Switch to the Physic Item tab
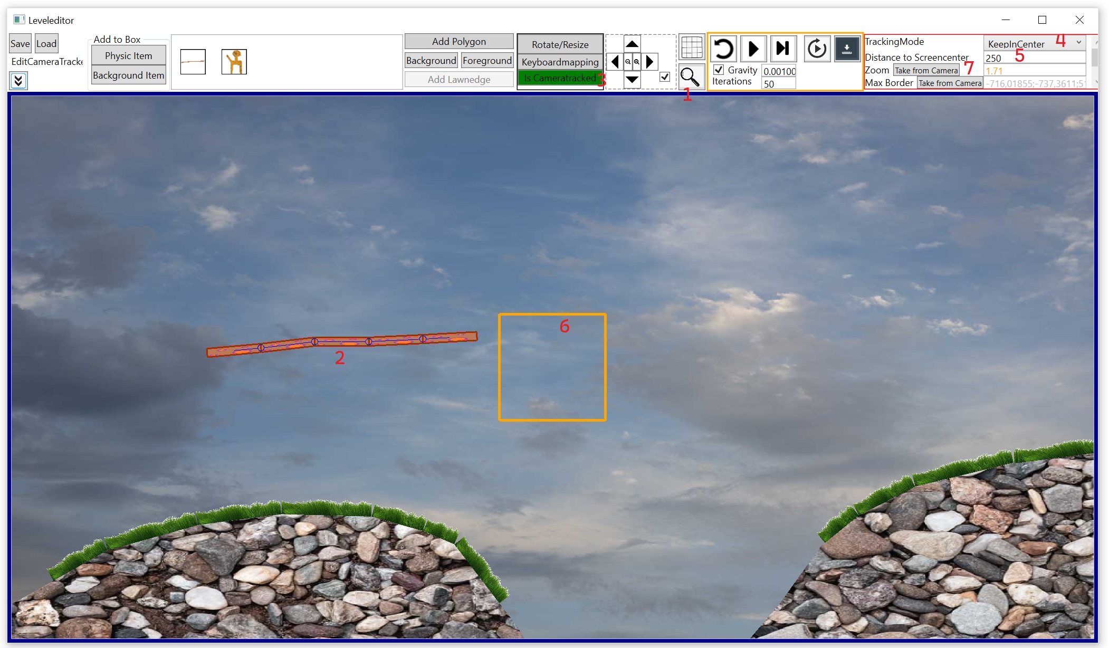Viewport: 1109px width, 648px height. click(x=128, y=56)
